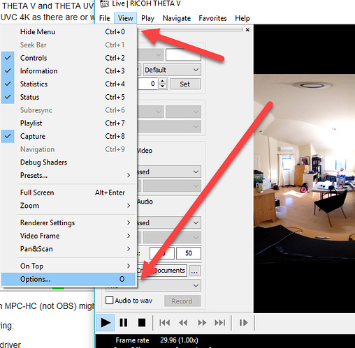This screenshot has height=348, width=355.
Task: Skip to previous item button
Action: coord(164,323)
